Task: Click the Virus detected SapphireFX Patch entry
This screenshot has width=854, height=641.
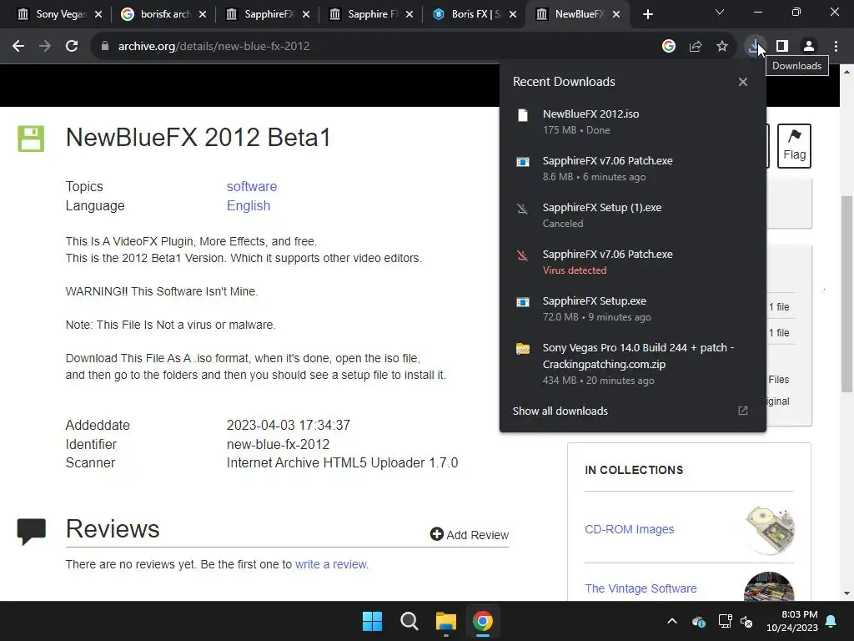Action: tap(632, 262)
